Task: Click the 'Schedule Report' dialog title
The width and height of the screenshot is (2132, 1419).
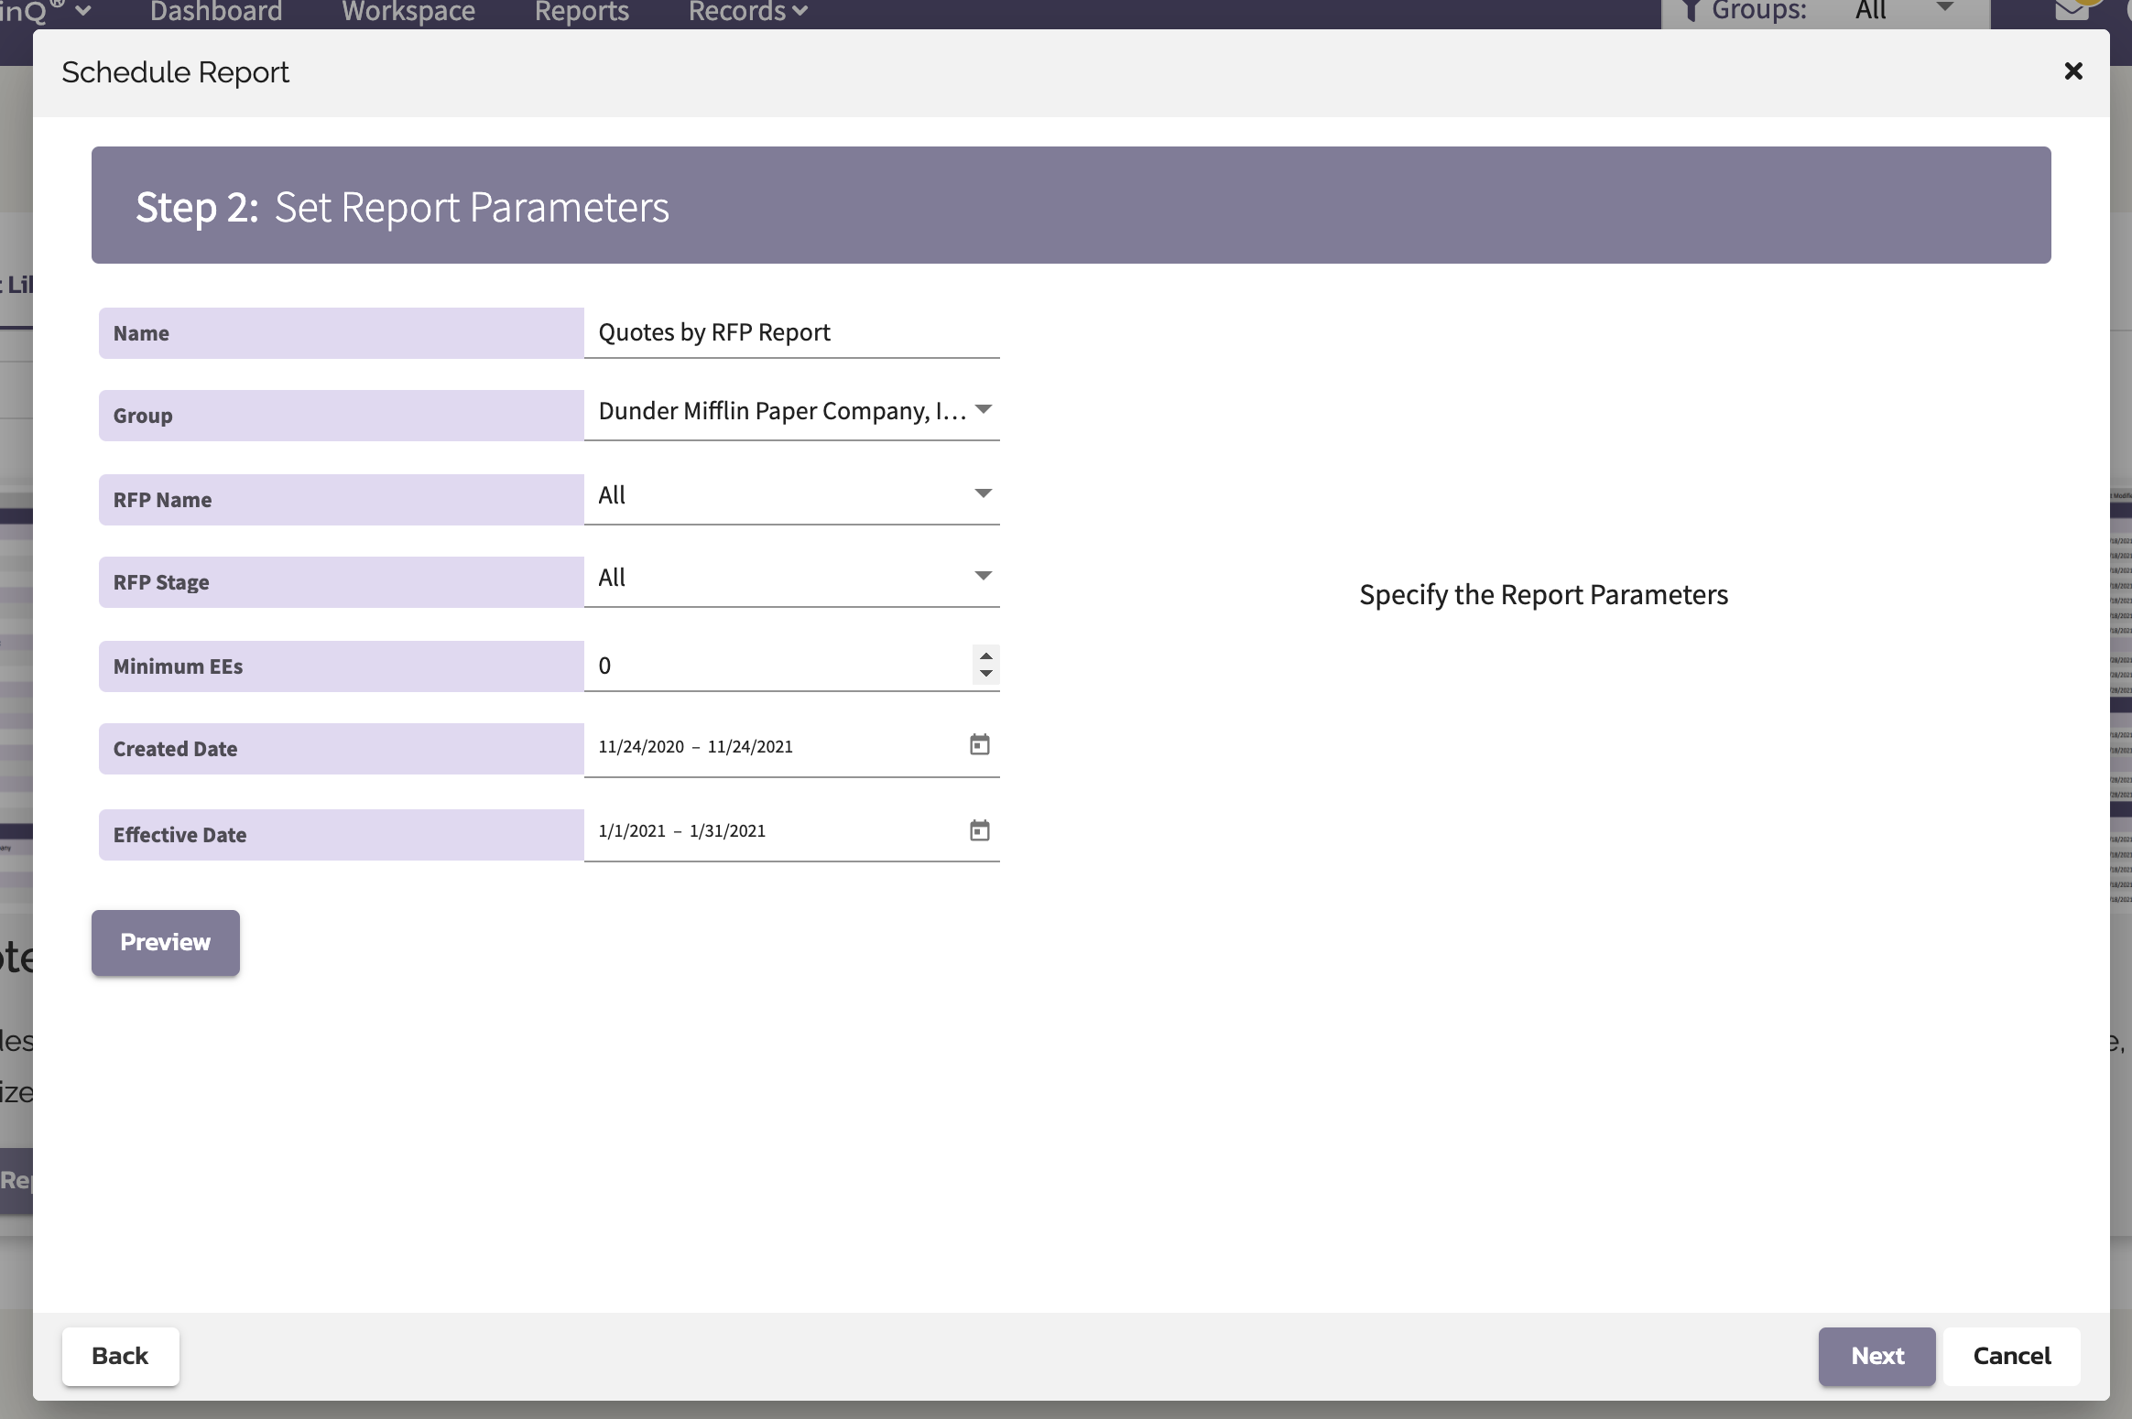Action: click(175, 72)
